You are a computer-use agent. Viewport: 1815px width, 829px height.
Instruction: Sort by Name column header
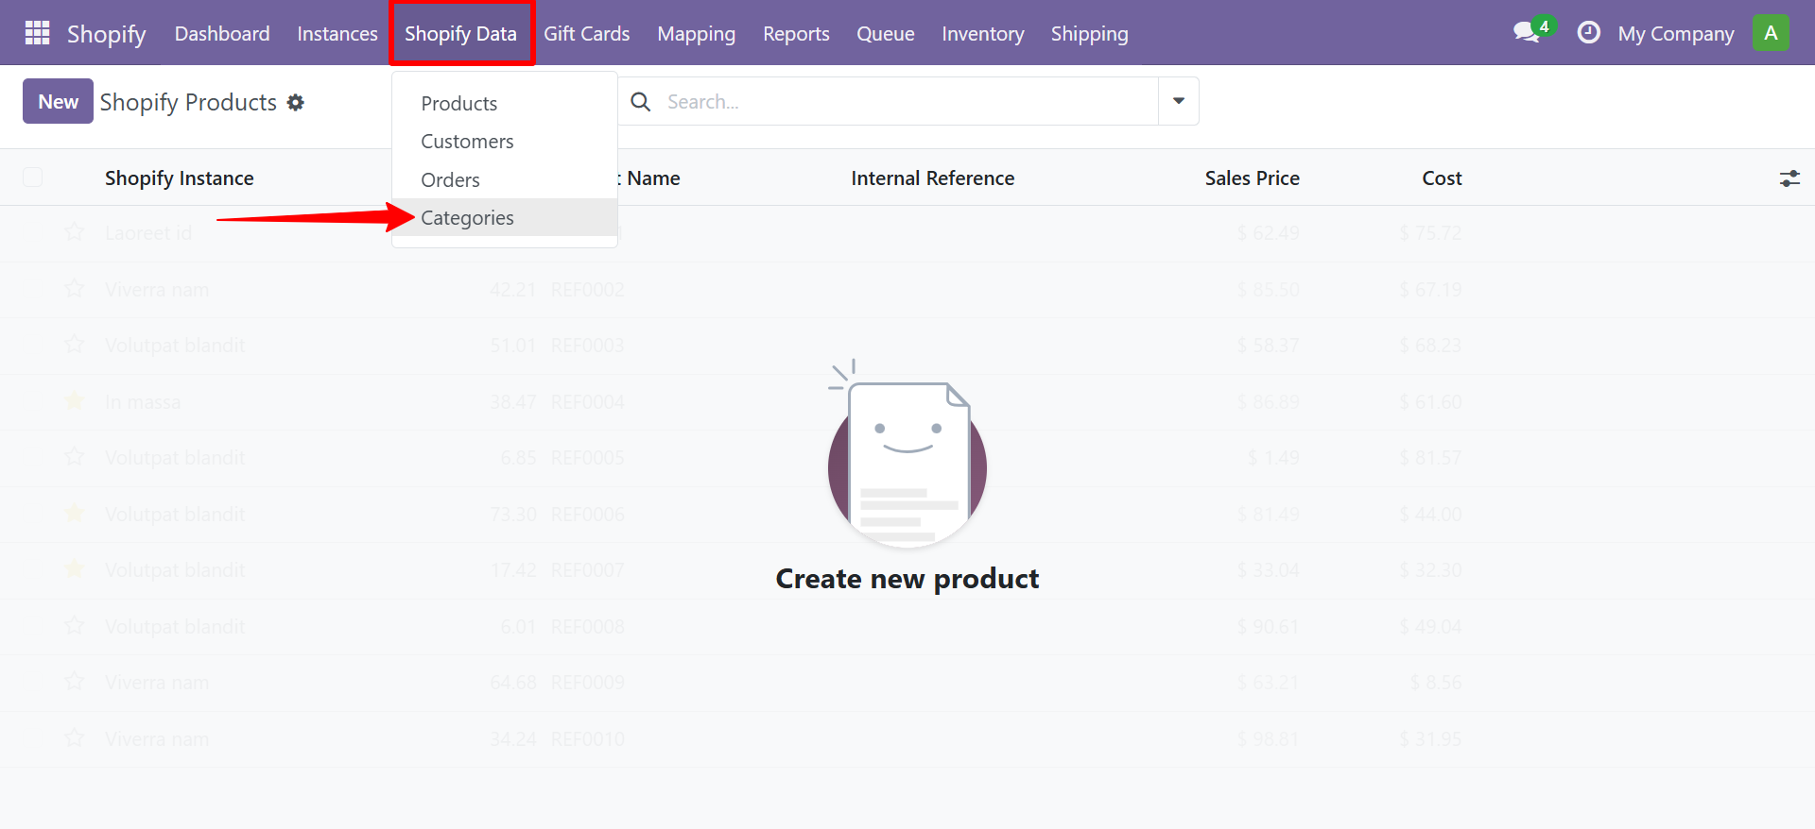coord(654,178)
